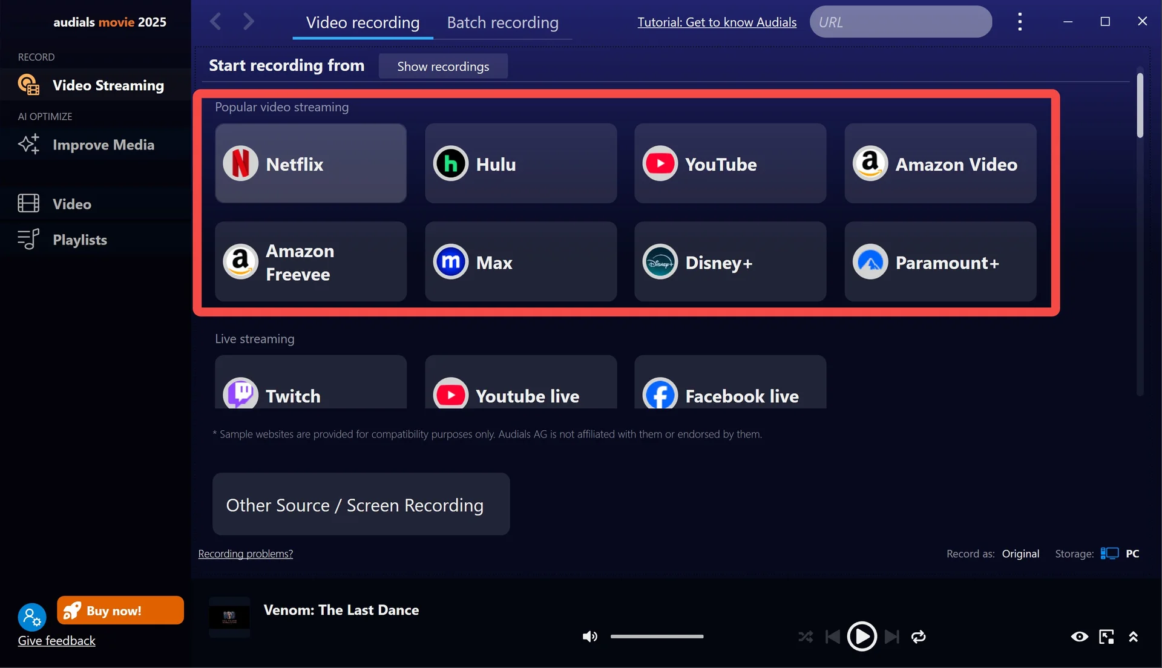Viewport: 1162px width, 668px height.
Task: Click the Max logo icon
Action: (x=450, y=261)
